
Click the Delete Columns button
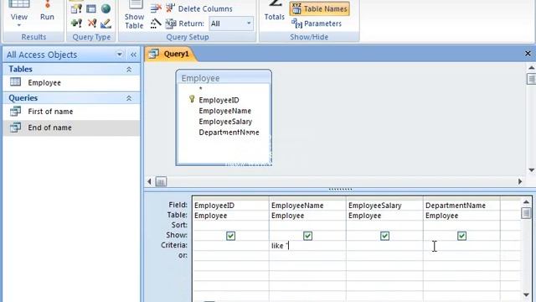tap(199, 8)
